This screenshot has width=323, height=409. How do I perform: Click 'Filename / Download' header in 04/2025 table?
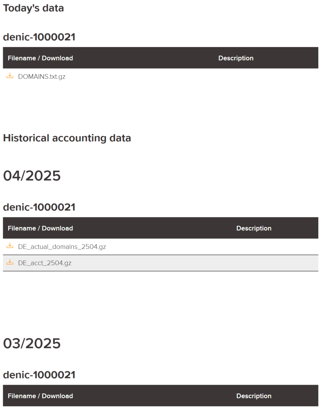[x=40, y=228]
